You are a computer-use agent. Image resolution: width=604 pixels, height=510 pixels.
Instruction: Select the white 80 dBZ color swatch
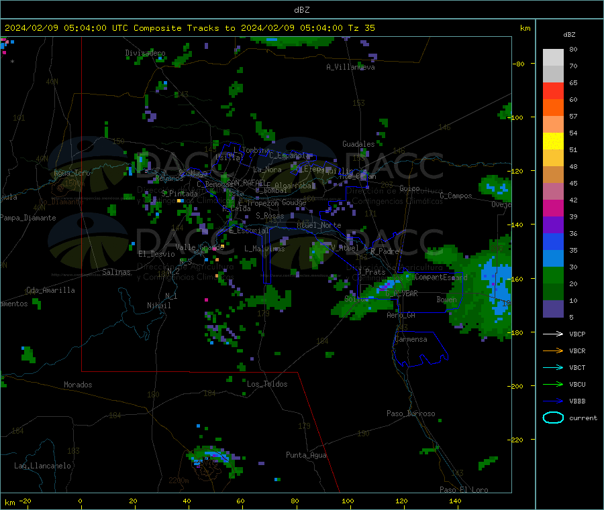[x=553, y=58]
